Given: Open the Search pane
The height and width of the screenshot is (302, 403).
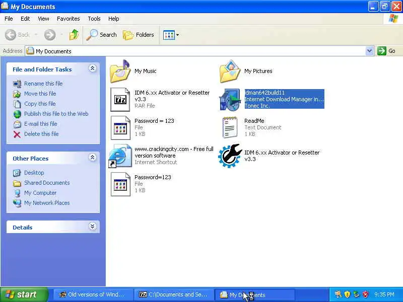Looking at the screenshot, I should (102, 35).
